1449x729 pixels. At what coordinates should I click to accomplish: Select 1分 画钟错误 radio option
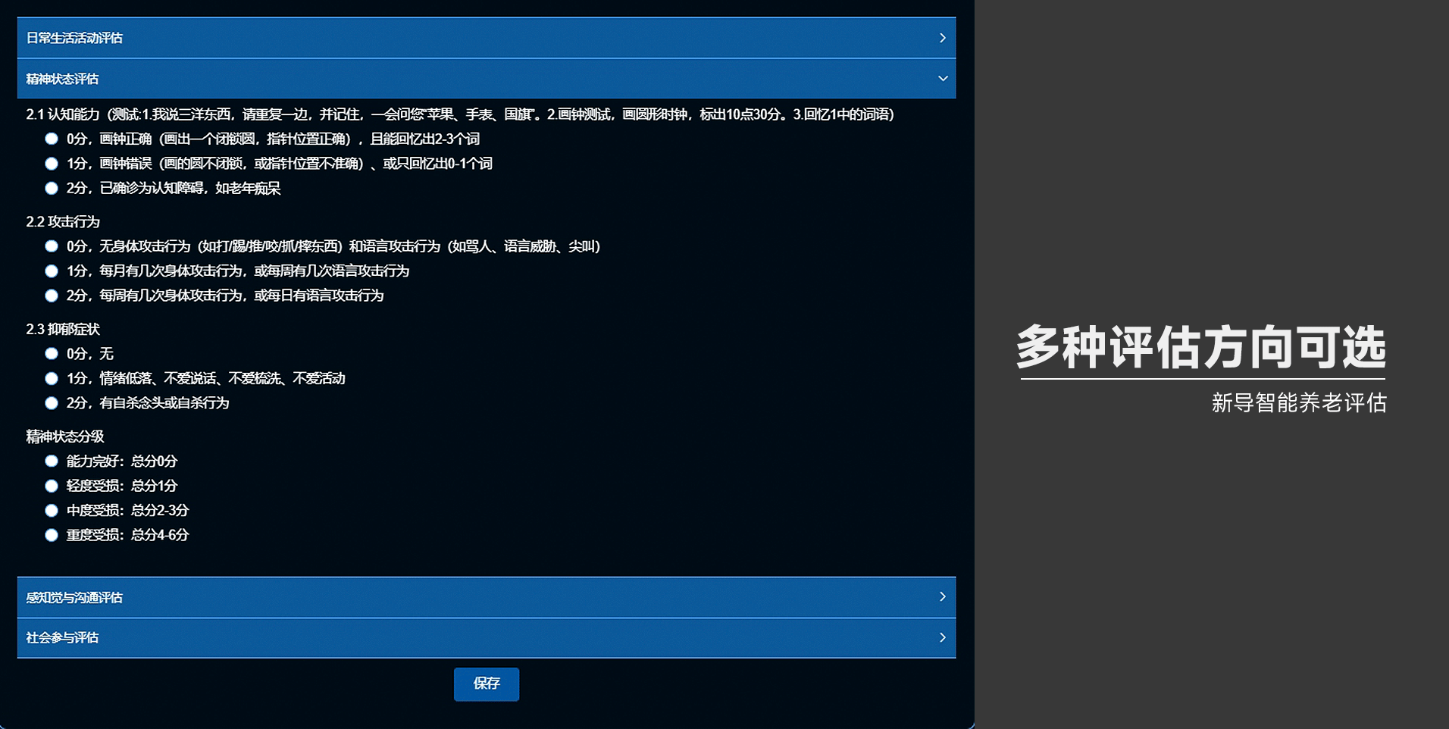click(52, 164)
